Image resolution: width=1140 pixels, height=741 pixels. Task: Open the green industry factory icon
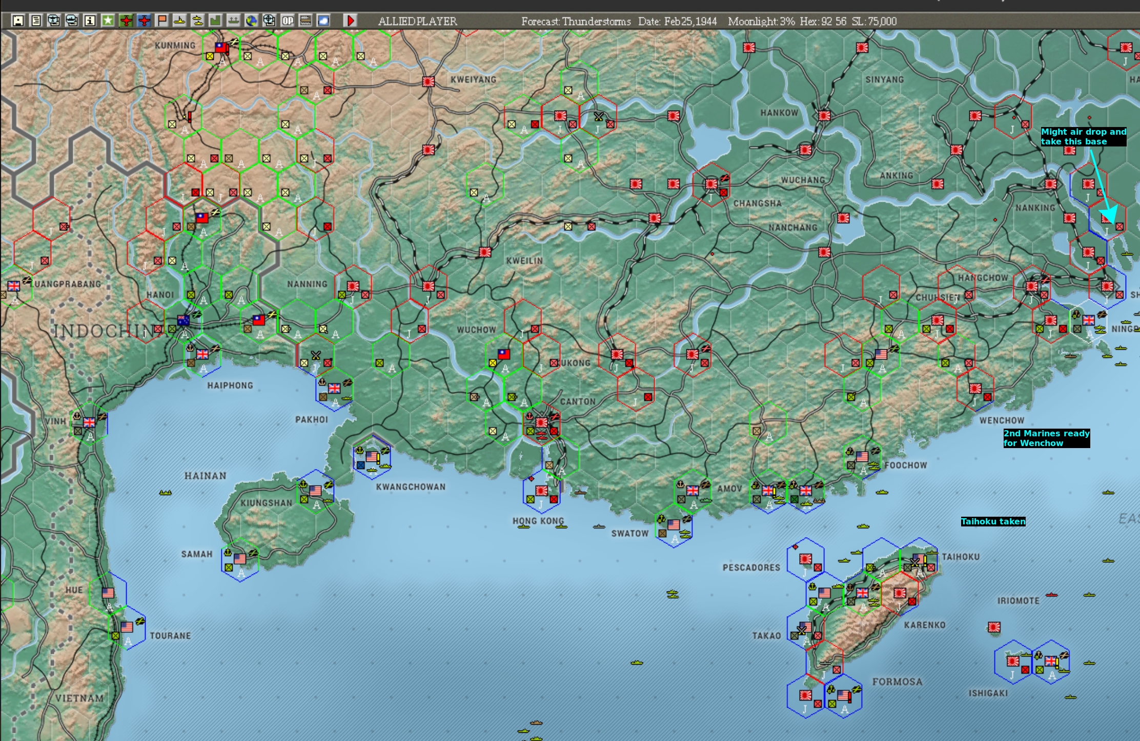[215, 21]
